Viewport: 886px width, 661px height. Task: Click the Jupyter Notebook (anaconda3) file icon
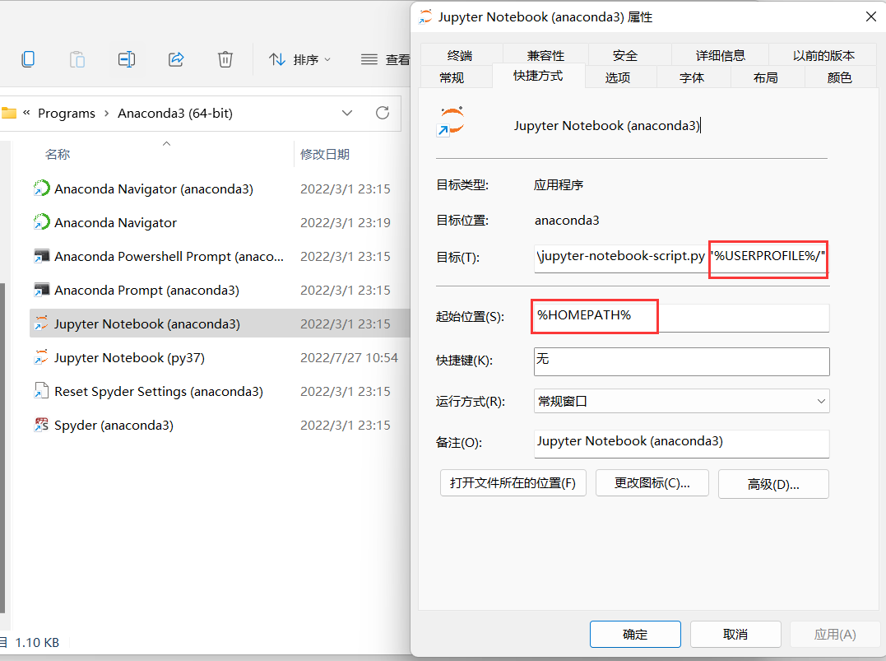[41, 324]
